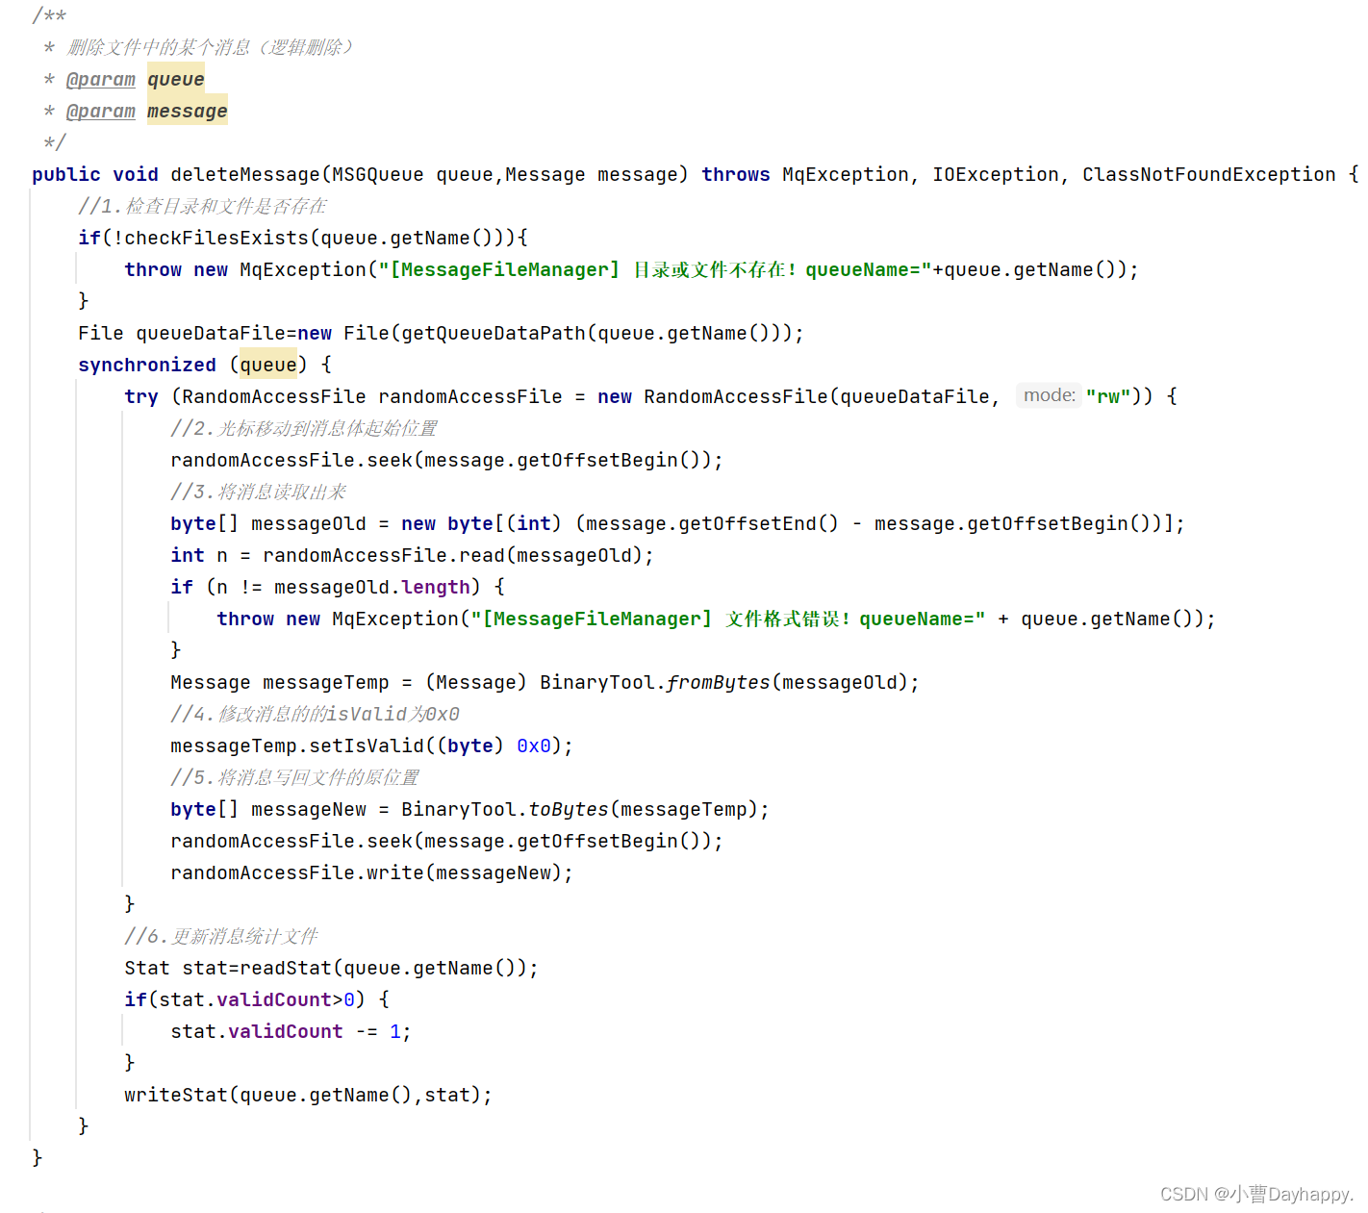1368x1213 pixels.
Task: Click the @param queue doc tag
Action: click(101, 79)
